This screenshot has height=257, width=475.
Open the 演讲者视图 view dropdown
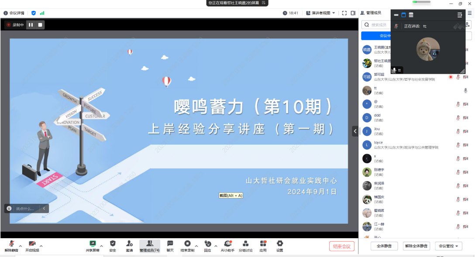tap(320, 13)
